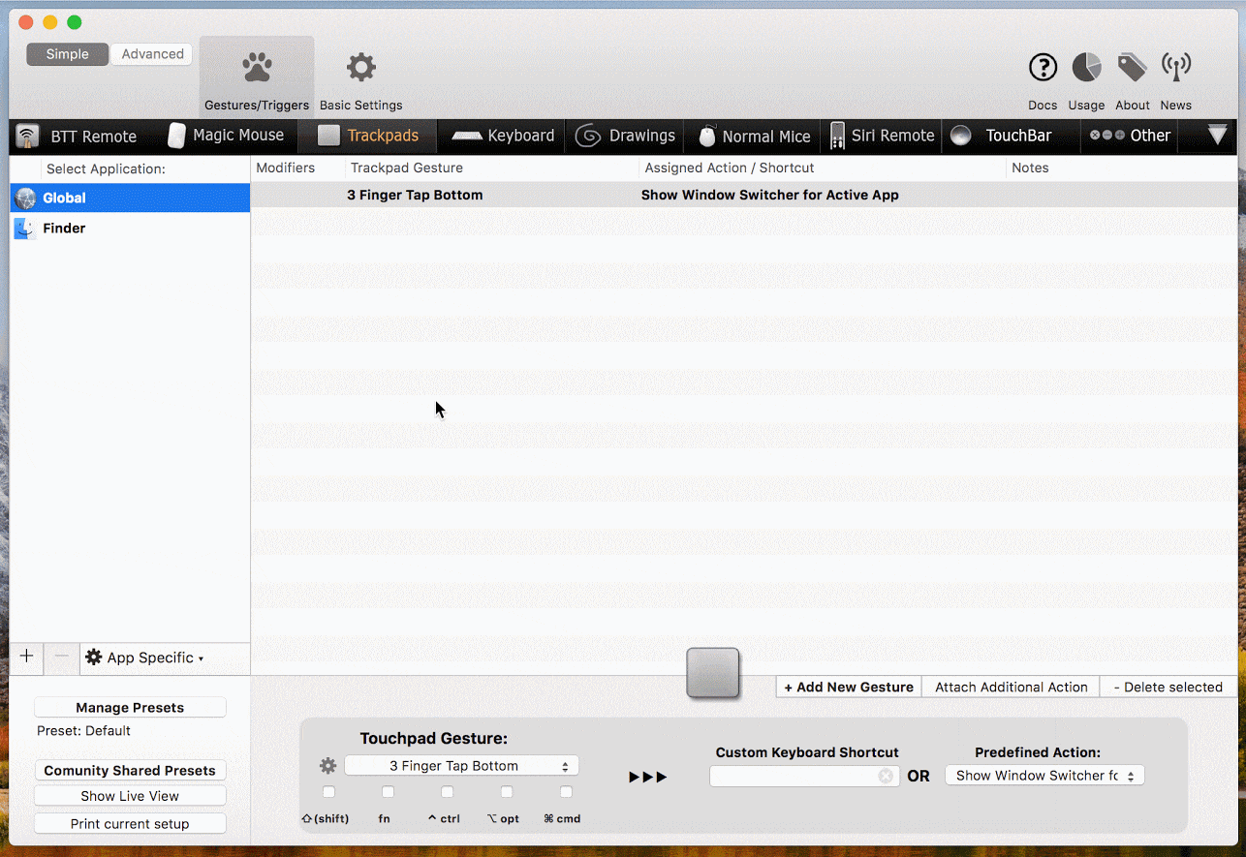Viewport: 1246px width, 857px height.
Task: Open News antenna icon
Action: (x=1176, y=68)
